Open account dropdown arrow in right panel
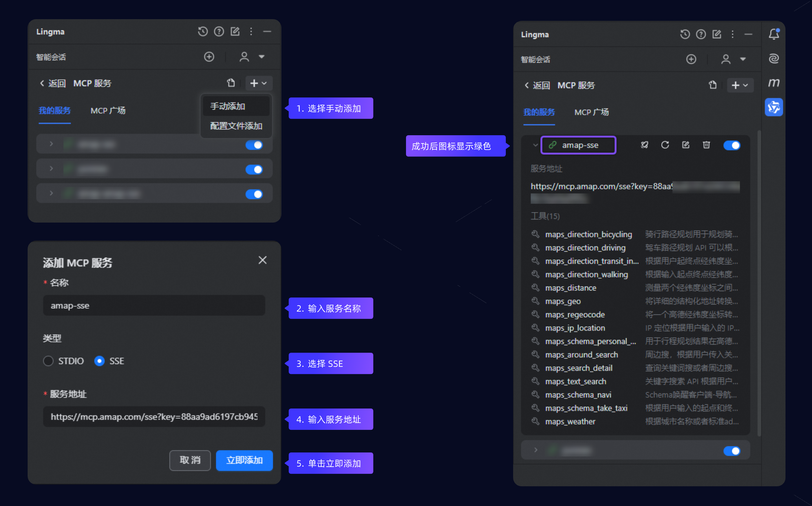This screenshot has height=506, width=812. click(x=743, y=59)
